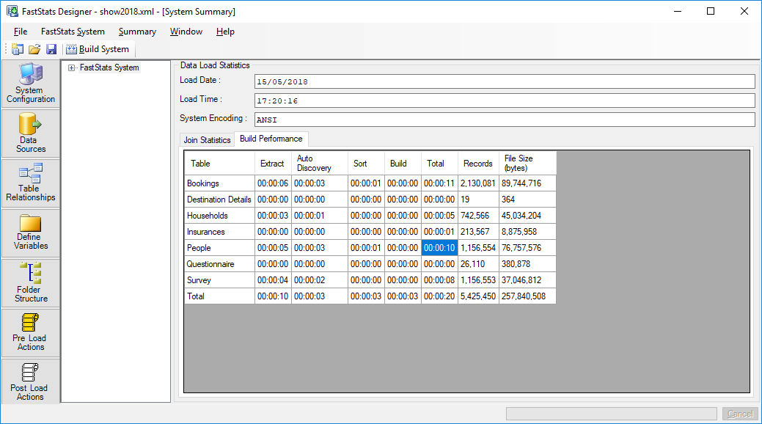
Task: Select the Households row name
Action: click(x=219, y=216)
